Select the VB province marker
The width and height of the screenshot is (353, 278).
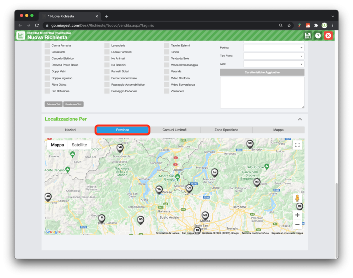click(x=120, y=148)
